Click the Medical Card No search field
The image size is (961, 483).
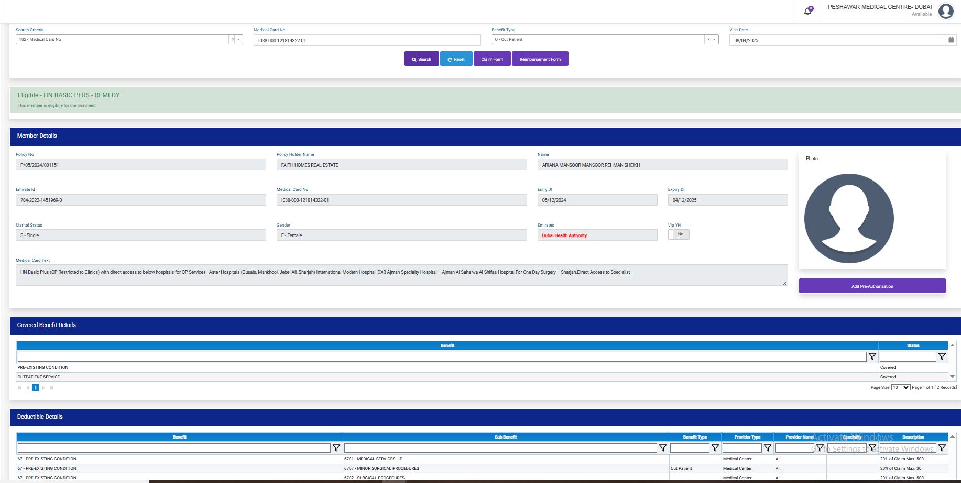tap(367, 40)
